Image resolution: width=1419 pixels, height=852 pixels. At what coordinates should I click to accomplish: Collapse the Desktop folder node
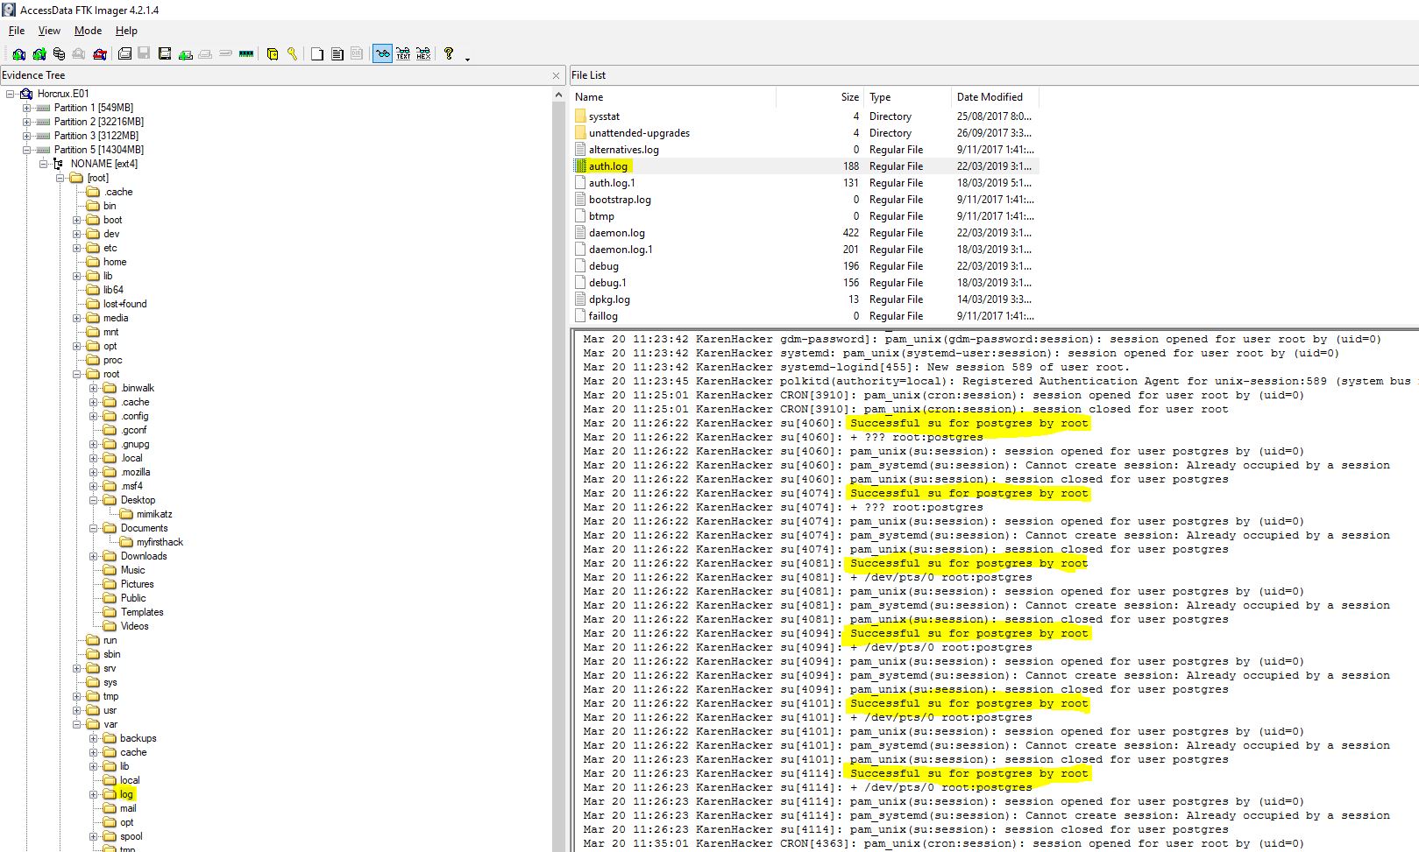(94, 500)
